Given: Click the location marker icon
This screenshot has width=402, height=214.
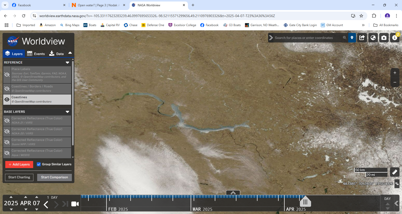Looking at the screenshot, I should click(352, 38).
